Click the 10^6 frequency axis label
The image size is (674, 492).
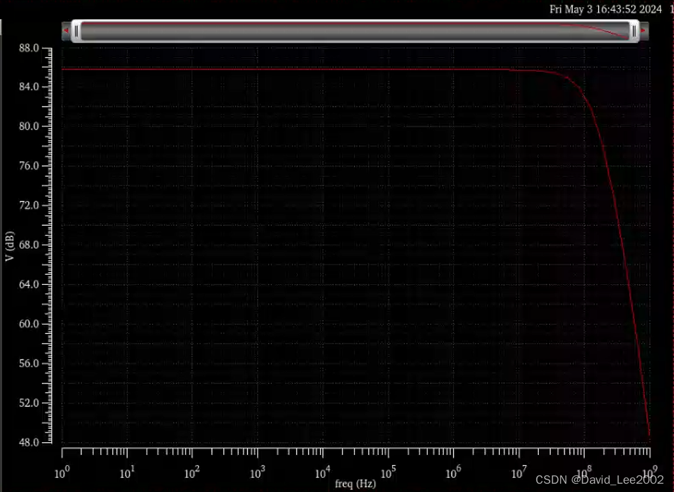tap(453, 473)
